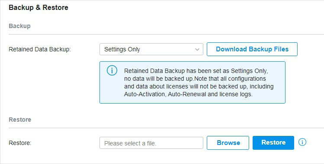Click the Restore section heading
324x164 pixels.
click(x=20, y=120)
